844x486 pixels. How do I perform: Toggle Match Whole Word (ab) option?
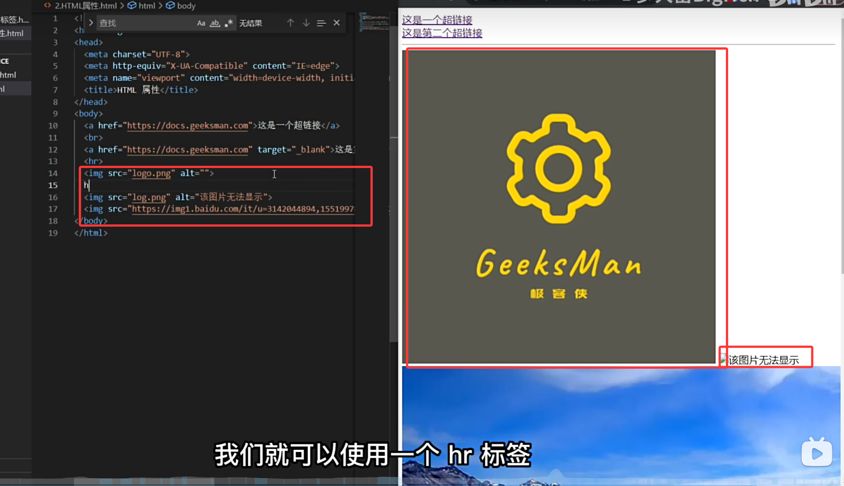pyautogui.click(x=215, y=23)
